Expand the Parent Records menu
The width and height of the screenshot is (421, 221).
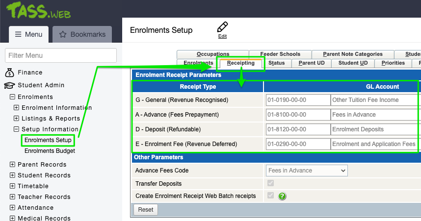point(12,165)
